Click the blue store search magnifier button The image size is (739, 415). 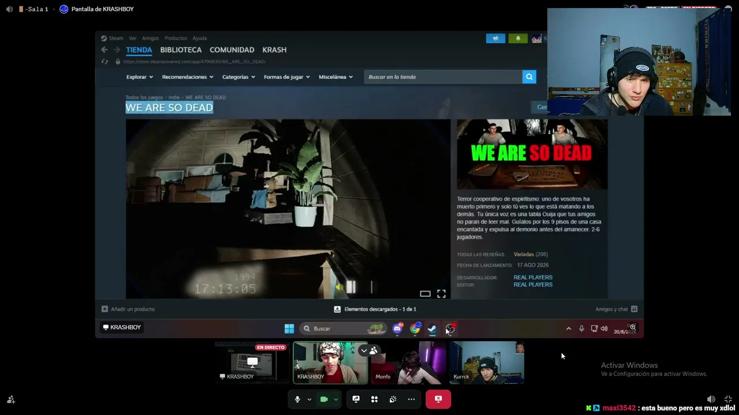click(529, 77)
